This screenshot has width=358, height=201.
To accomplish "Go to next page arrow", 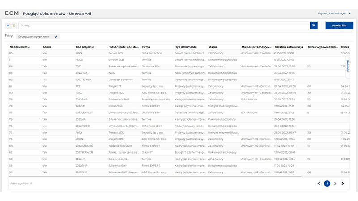I will [x=343, y=184].
